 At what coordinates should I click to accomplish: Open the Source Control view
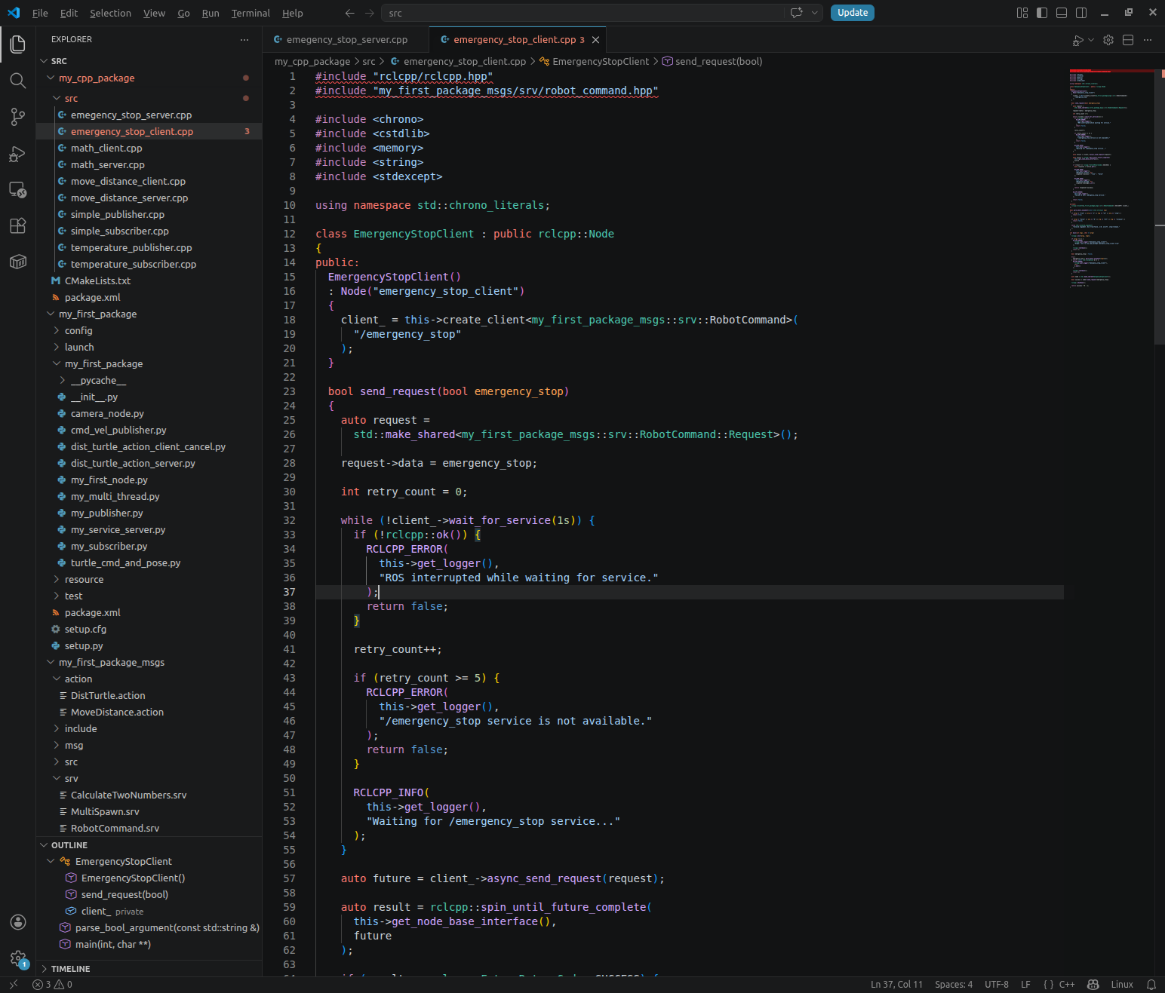[x=17, y=117]
